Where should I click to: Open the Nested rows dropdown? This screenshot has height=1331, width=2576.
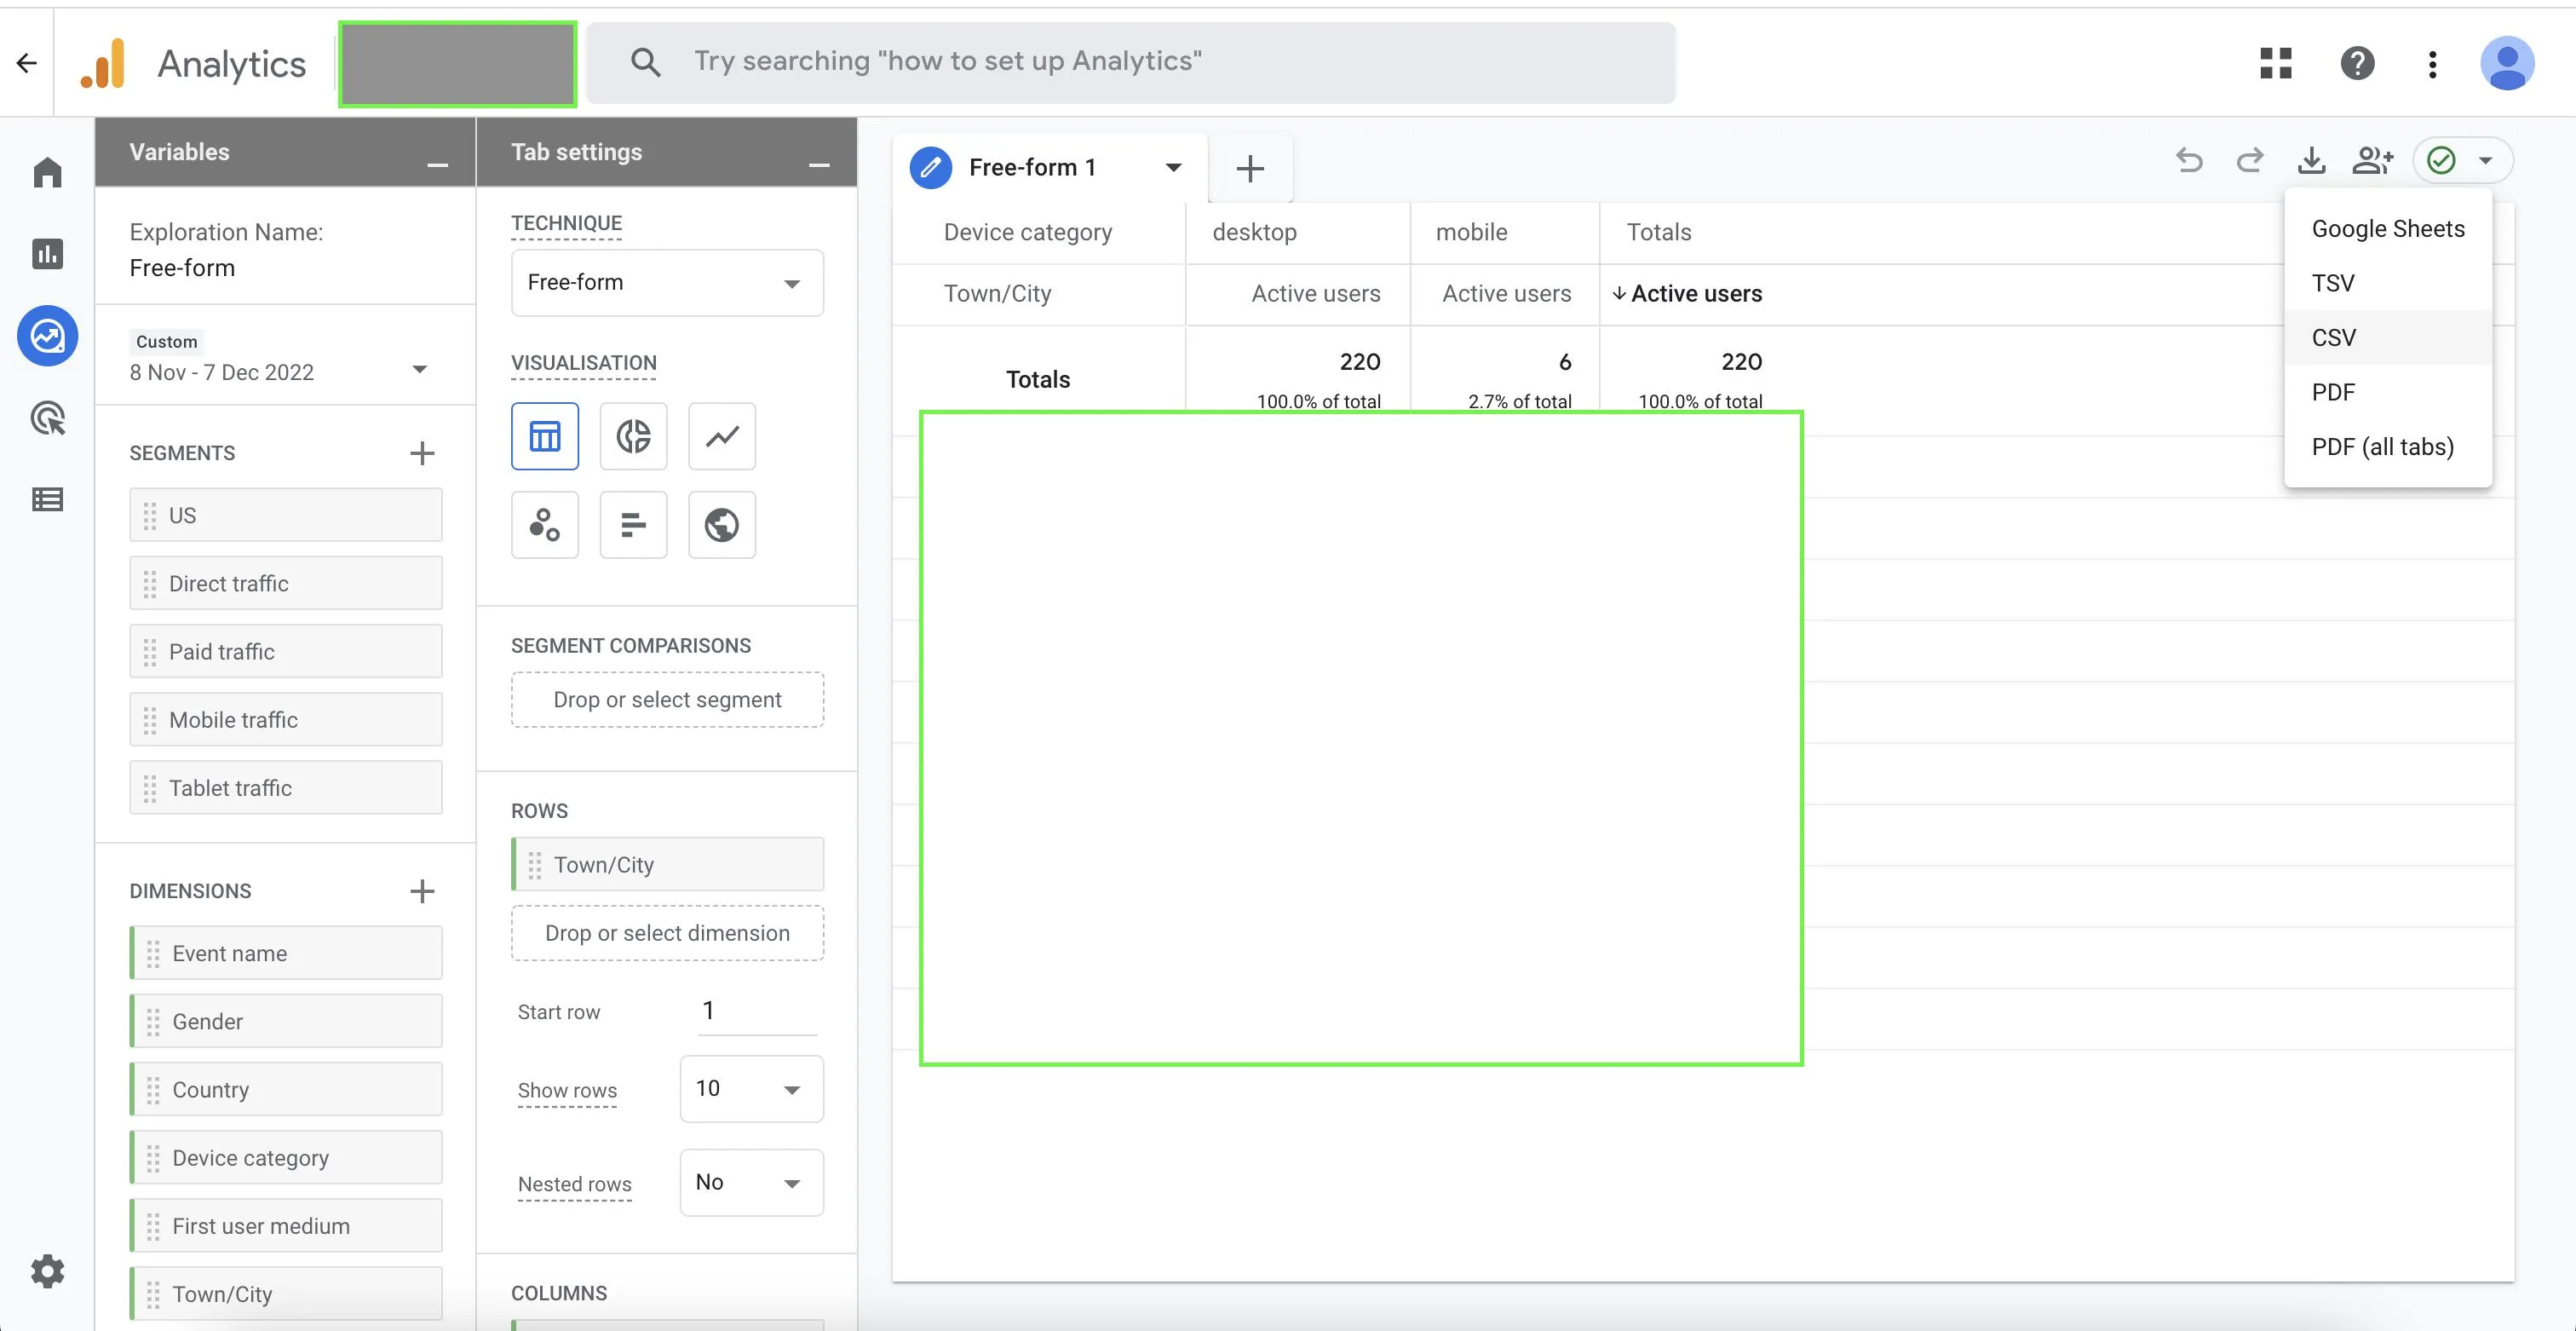pyautogui.click(x=751, y=1183)
